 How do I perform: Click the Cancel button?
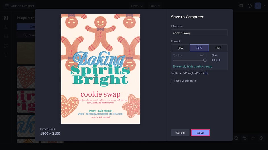pyautogui.click(x=180, y=133)
